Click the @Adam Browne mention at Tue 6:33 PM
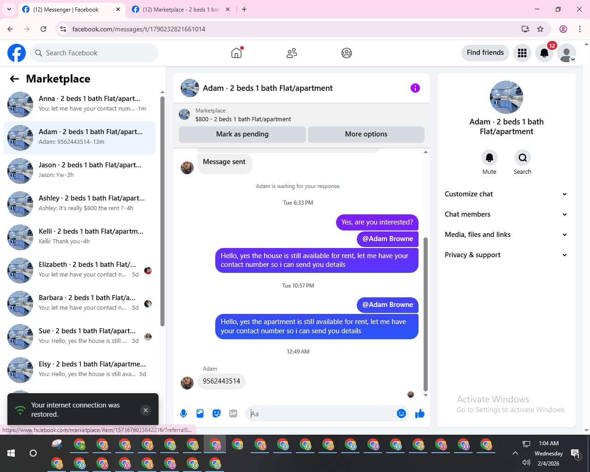The width and height of the screenshot is (590, 472). pos(388,239)
